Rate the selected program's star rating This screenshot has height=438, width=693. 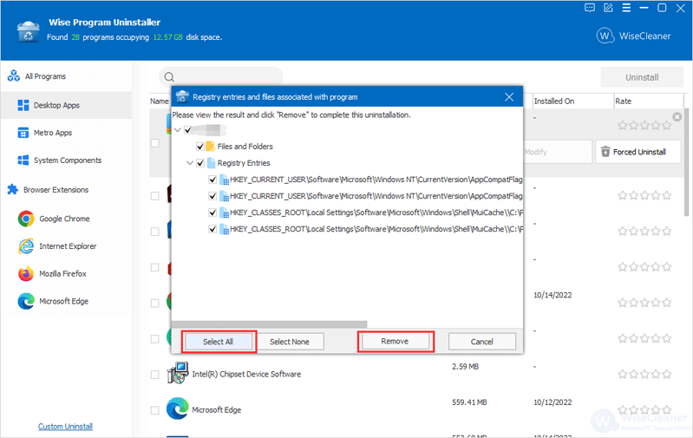(x=644, y=126)
